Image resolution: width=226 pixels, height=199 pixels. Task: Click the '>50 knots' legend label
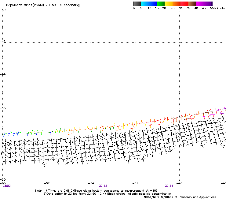(217, 8)
